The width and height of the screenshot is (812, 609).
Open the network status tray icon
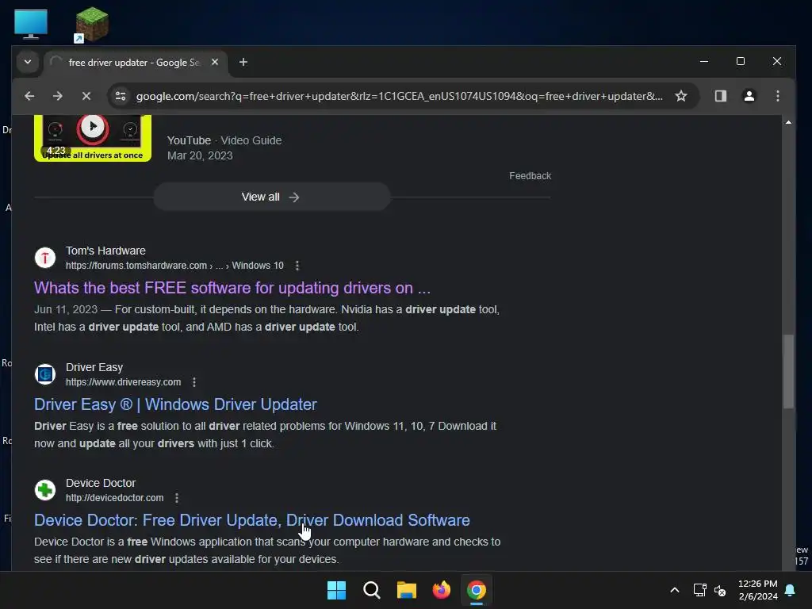(x=699, y=590)
